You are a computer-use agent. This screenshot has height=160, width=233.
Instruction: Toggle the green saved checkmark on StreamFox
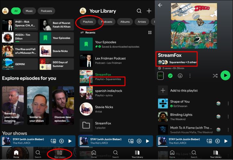170,76
